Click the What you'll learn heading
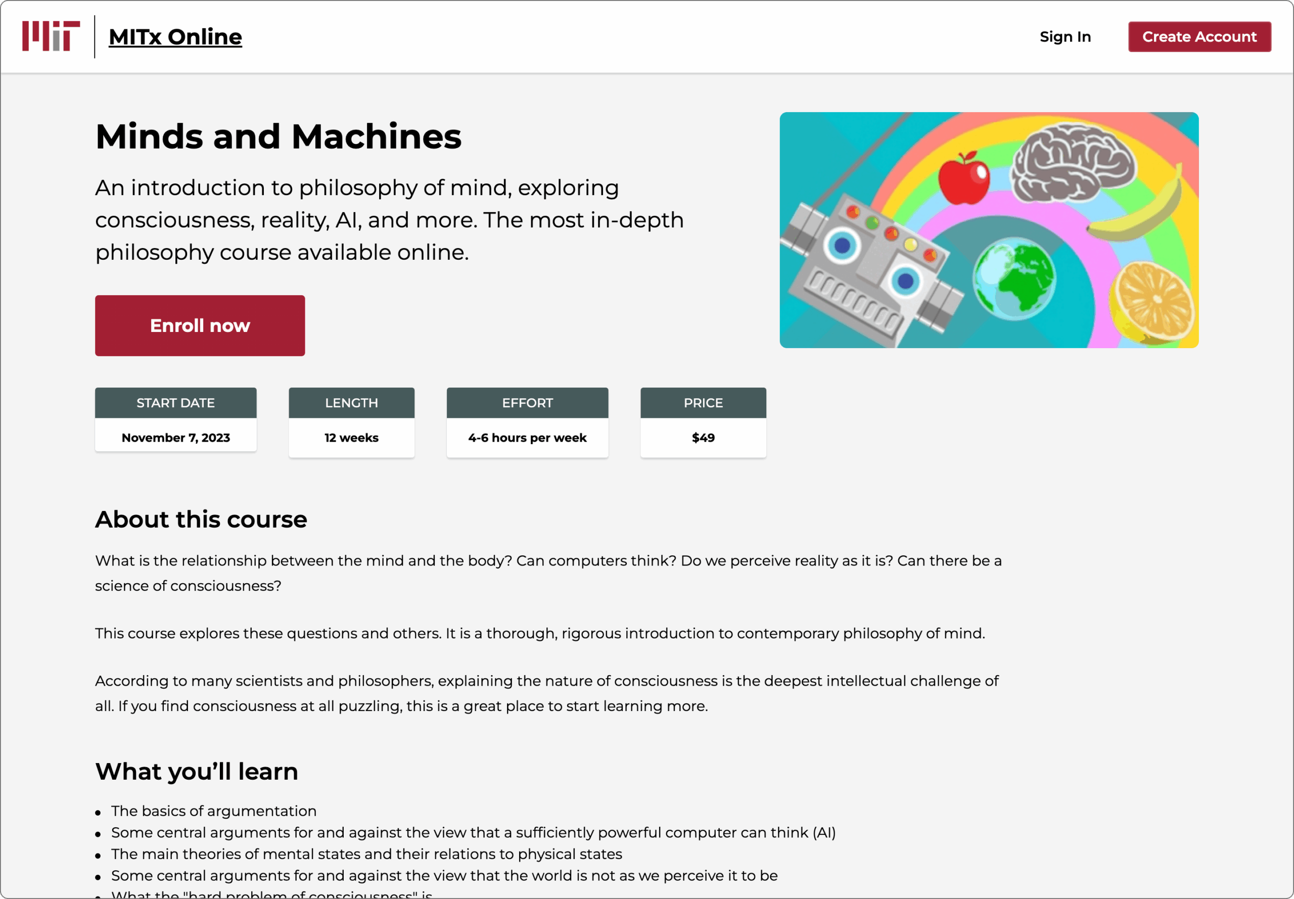 197,771
